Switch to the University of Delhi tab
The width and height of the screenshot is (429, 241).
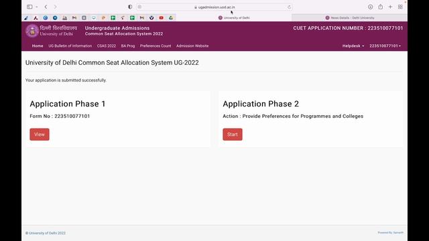tap(234, 18)
